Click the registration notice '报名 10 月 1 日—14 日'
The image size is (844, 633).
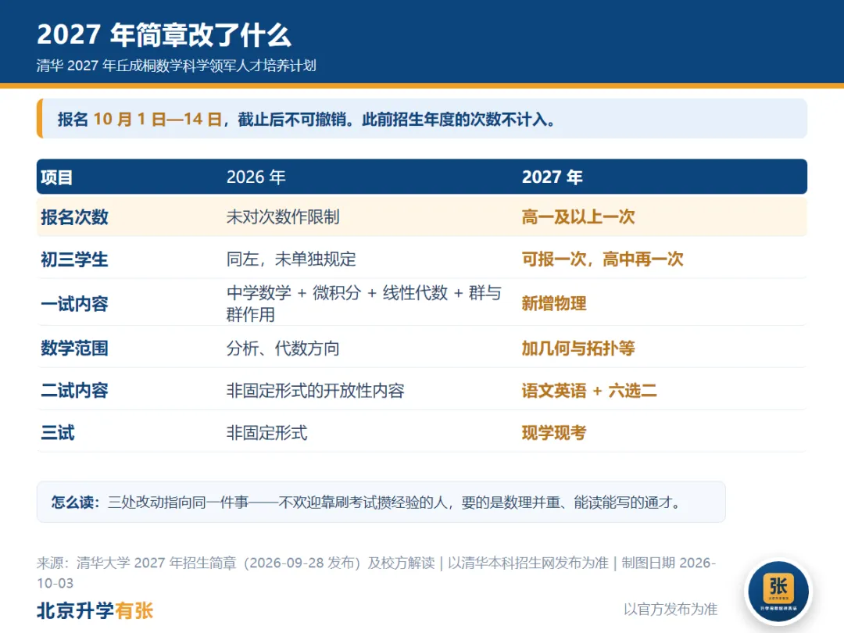coord(139,119)
